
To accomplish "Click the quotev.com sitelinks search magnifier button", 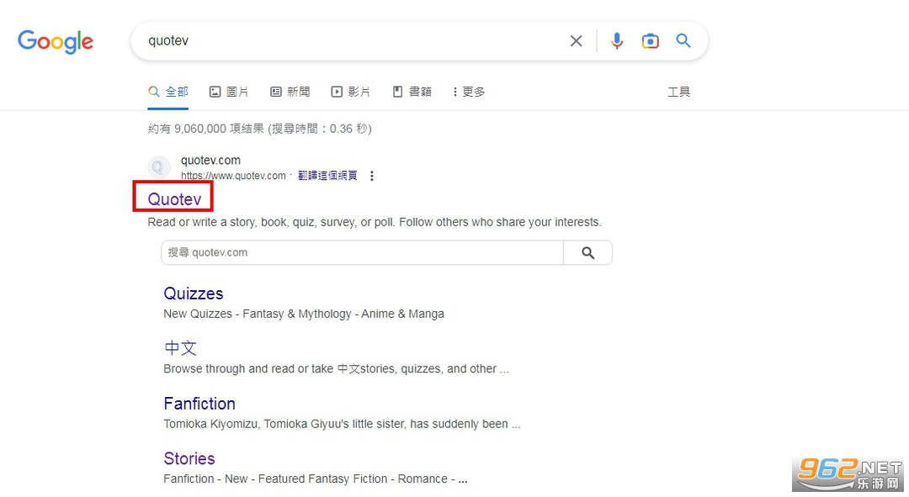I will tap(587, 252).
